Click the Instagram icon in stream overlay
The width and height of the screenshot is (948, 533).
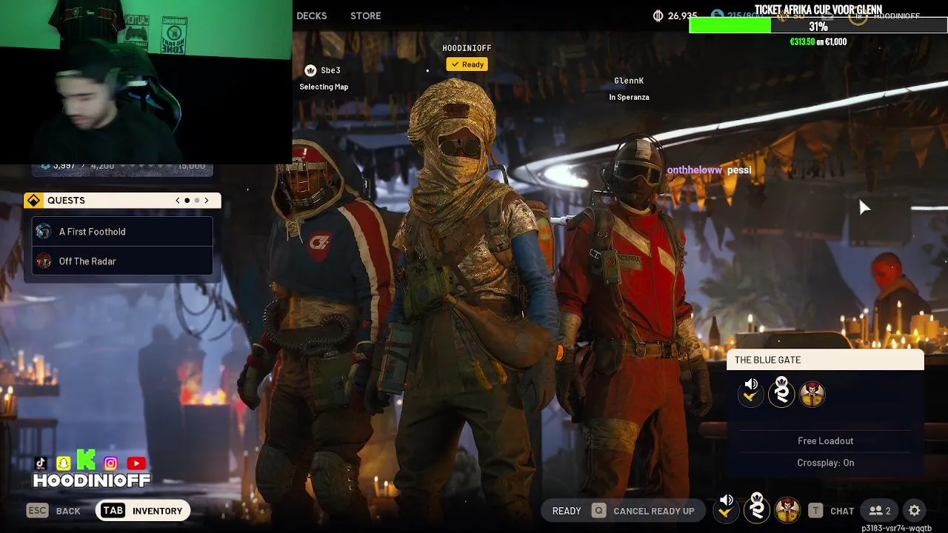click(x=110, y=463)
